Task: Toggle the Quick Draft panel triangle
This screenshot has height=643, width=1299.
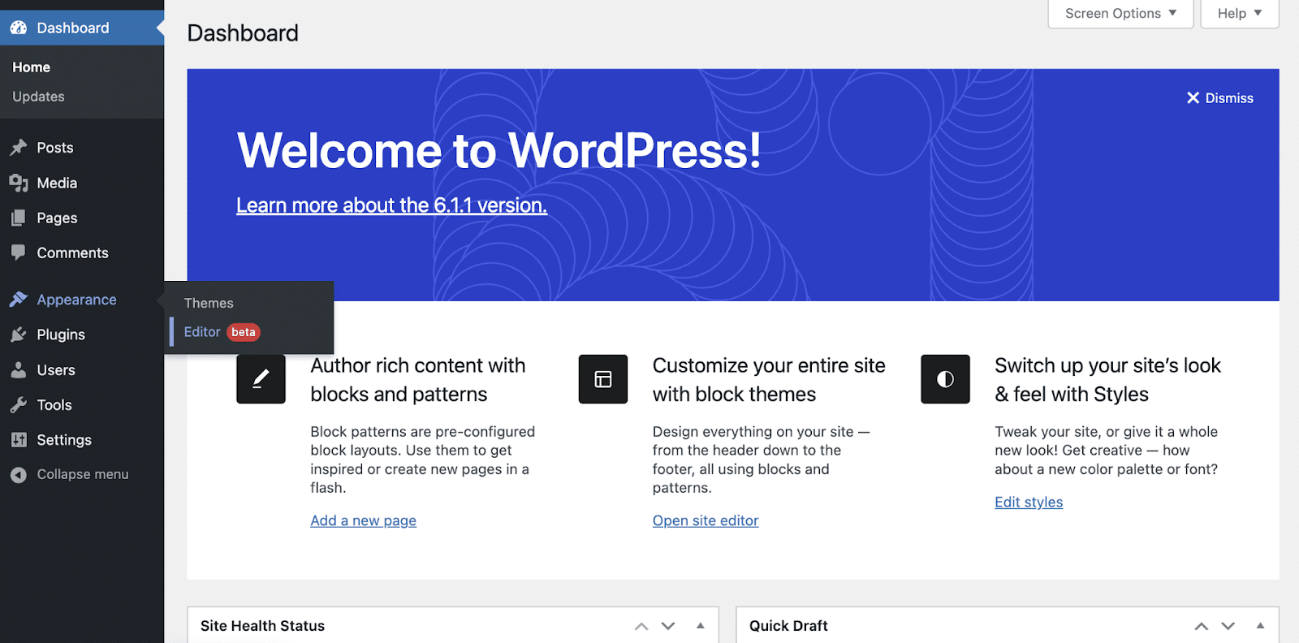Action: pos(1260,626)
